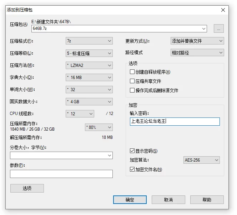
Task: Expand the dictionary size dropdown (16 MB)
Action: (89, 78)
